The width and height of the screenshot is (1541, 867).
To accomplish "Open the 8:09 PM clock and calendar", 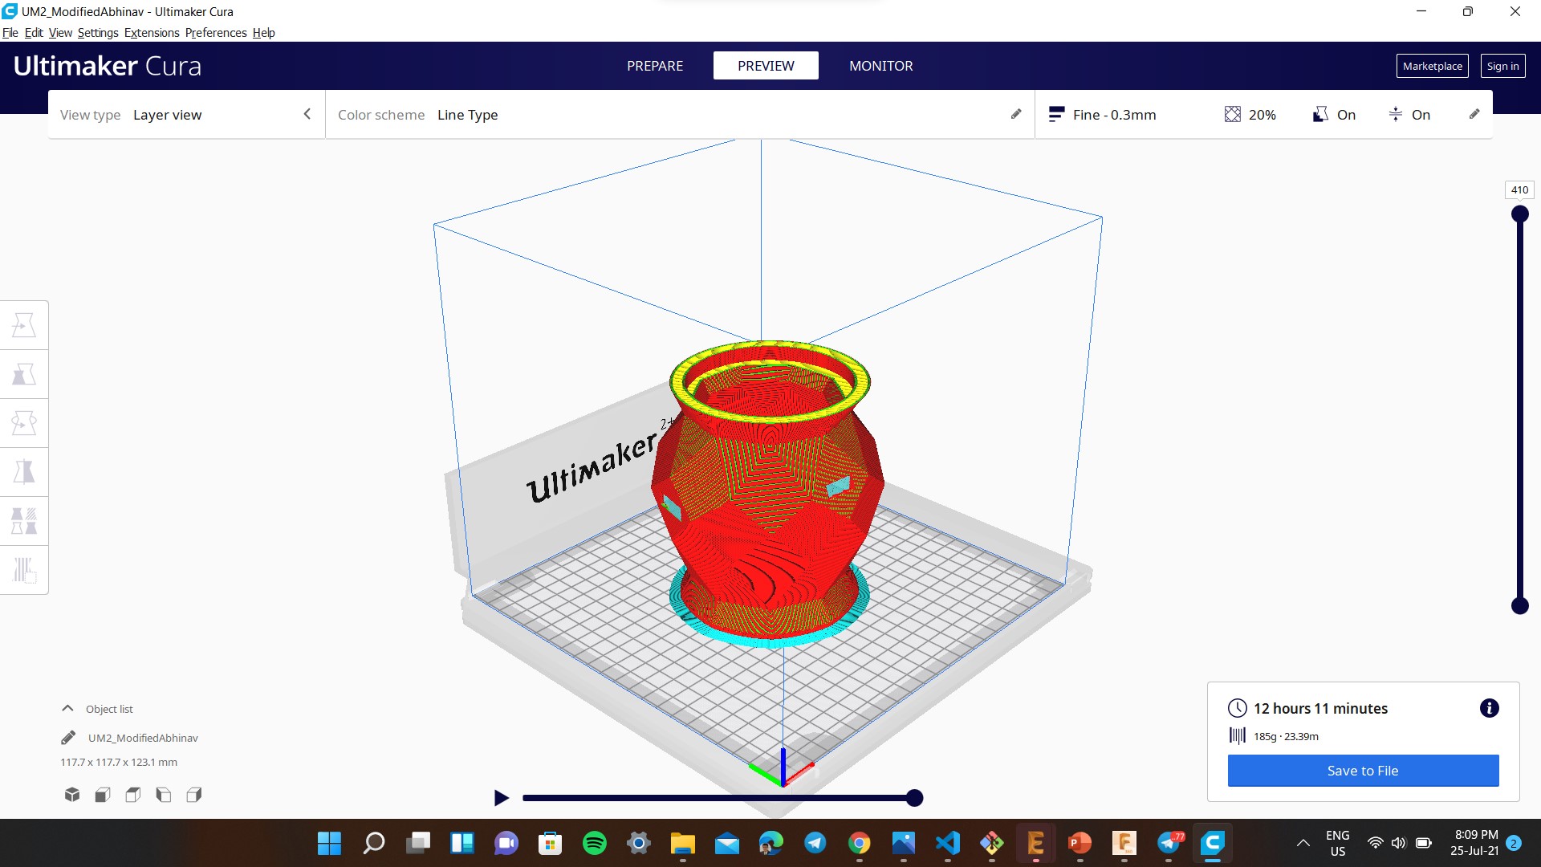I will [1474, 843].
